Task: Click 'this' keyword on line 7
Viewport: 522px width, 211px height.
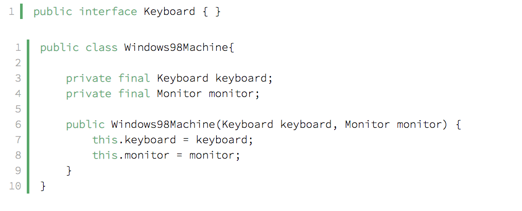Action: 105,140
